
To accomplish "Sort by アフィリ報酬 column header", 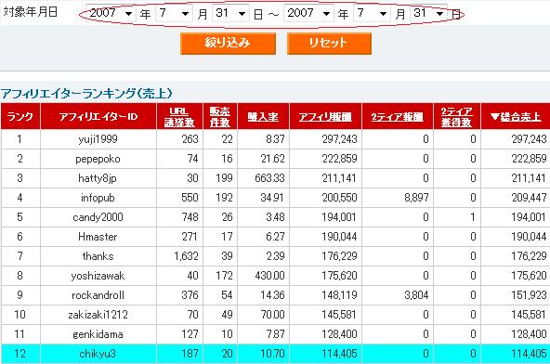I will tap(325, 117).
